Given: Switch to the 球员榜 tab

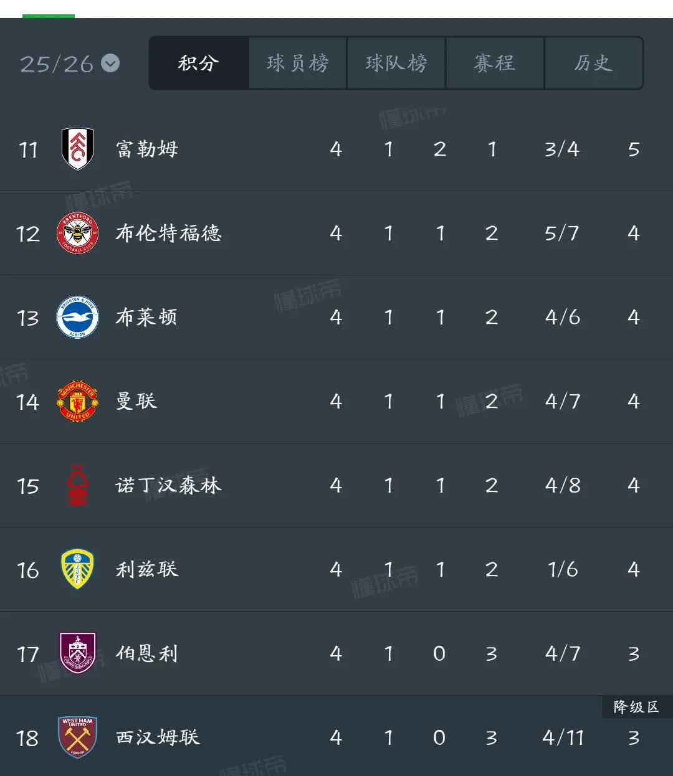Looking at the screenshot, I should pos(298,63).
